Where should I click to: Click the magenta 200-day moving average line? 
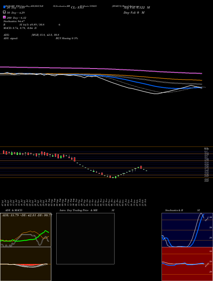coord(101,69)
